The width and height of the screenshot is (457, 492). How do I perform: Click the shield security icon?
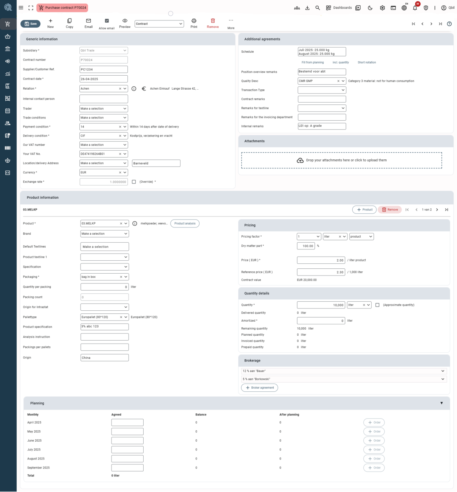coord(426,8)
